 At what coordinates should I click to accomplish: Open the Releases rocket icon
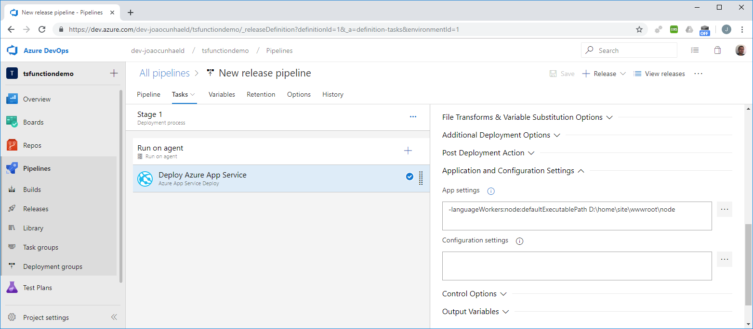coord(12,209)
